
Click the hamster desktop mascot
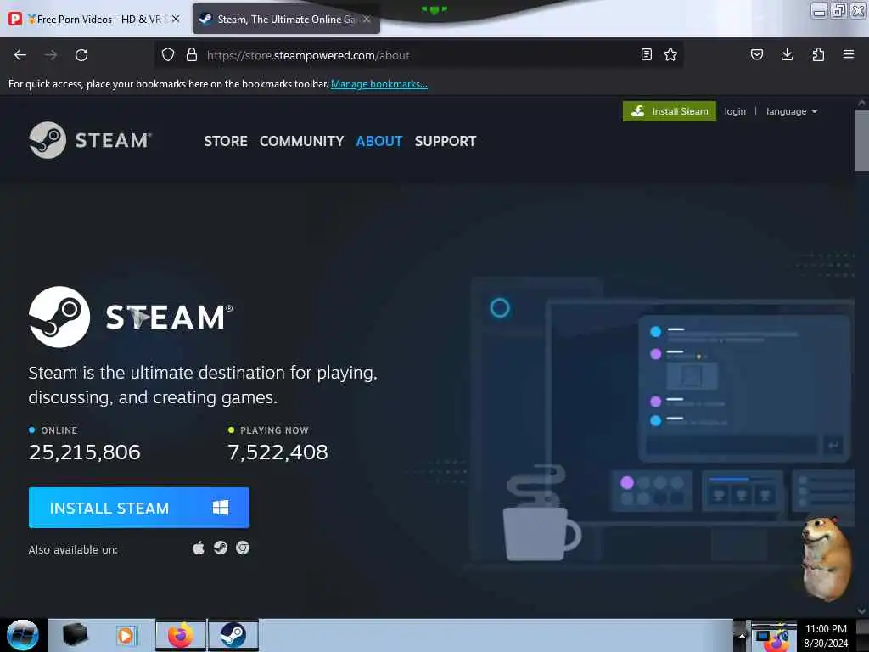point(827,559)
